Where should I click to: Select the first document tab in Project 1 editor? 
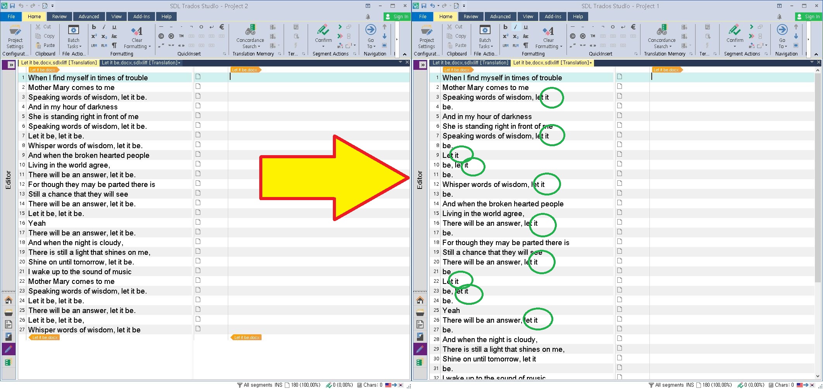tap(470, 62)
